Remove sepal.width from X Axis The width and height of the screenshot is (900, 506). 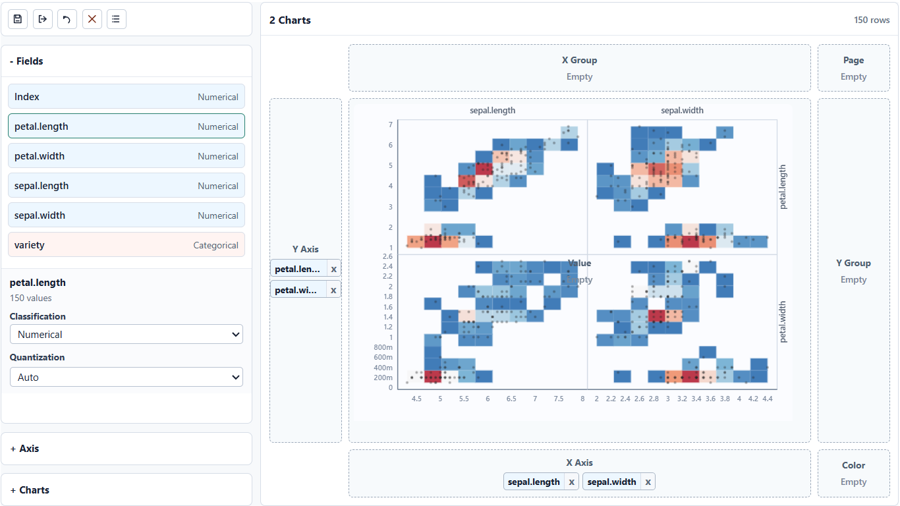coord(648,482)
